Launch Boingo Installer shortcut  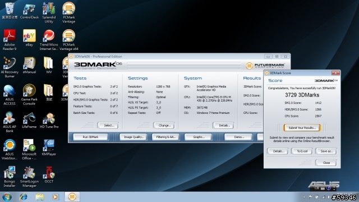[x=10, y=177]
